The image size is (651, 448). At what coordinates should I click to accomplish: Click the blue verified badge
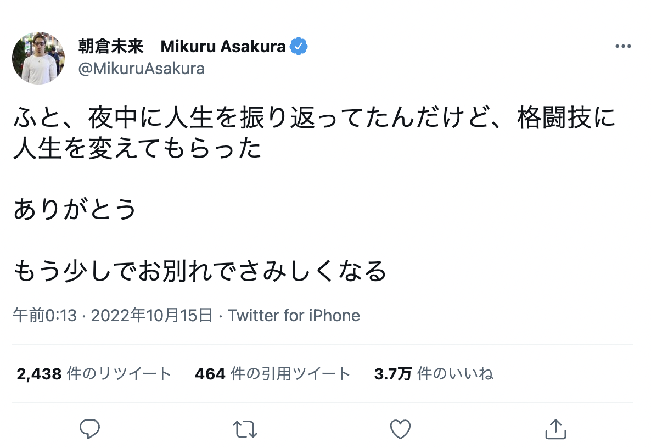tap(299, 47)
